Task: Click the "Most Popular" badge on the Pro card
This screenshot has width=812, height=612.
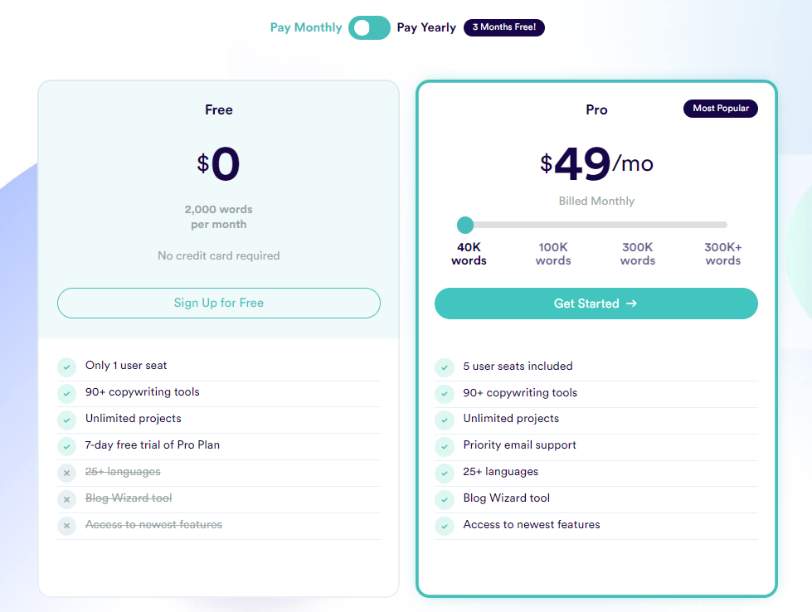Action: [720, 109]
